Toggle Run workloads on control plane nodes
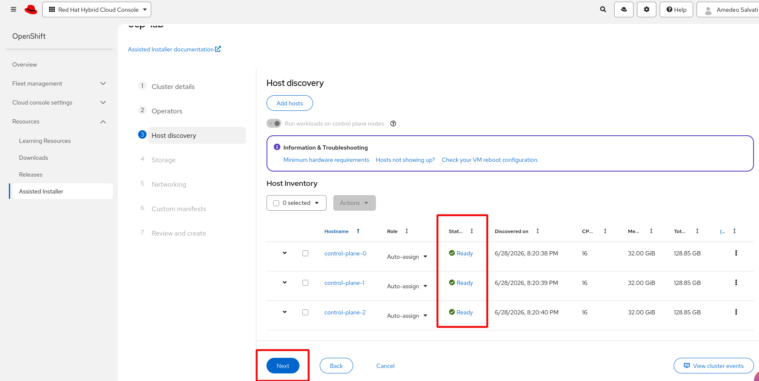This screenshot has height=381, width=759. pos(274,123)
